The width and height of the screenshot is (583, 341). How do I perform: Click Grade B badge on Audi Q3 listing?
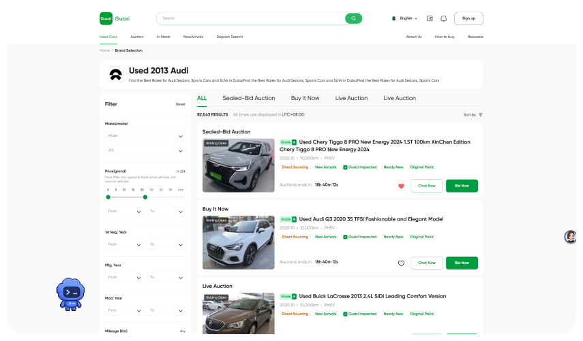pos(288,219)
